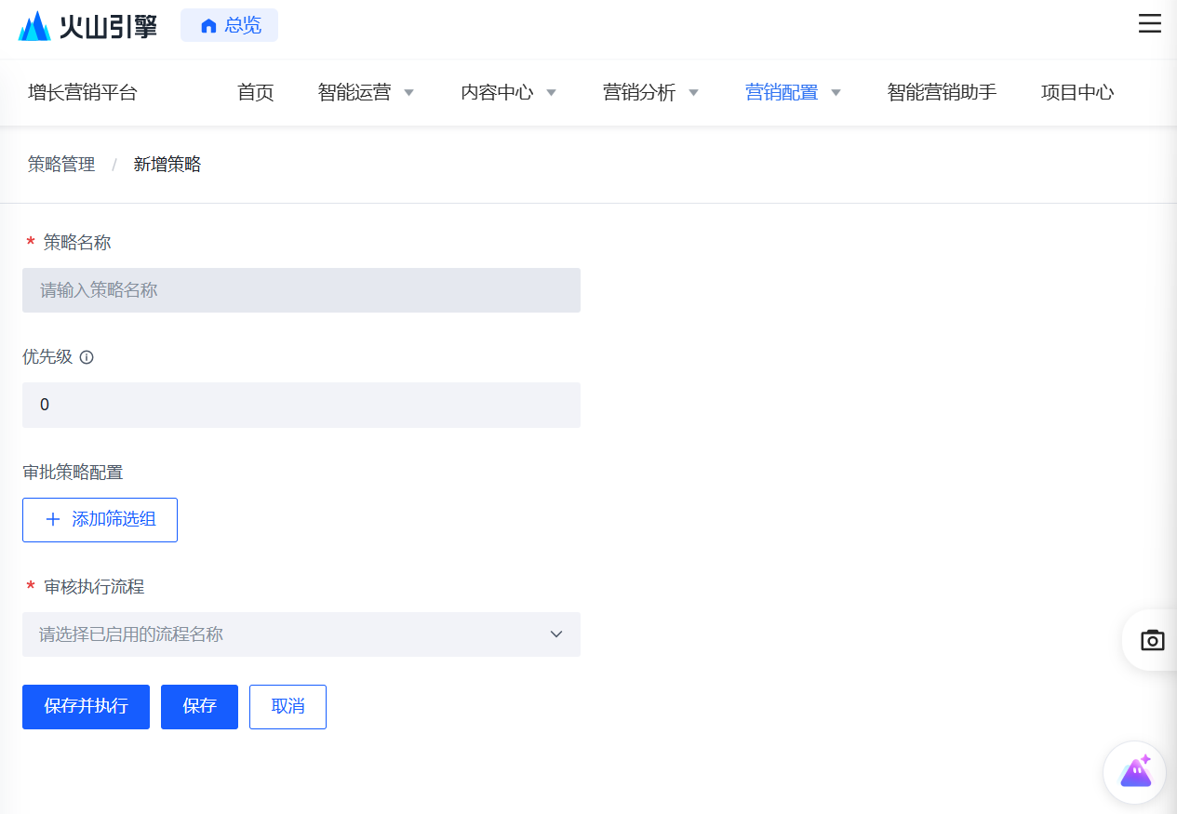
Task: Focus the 策略名称 input field
Action: click(301, 290)
